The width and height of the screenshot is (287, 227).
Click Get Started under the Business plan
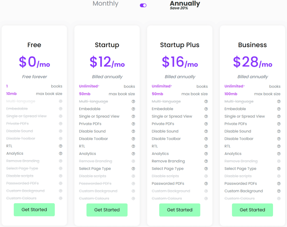(253, 210)
